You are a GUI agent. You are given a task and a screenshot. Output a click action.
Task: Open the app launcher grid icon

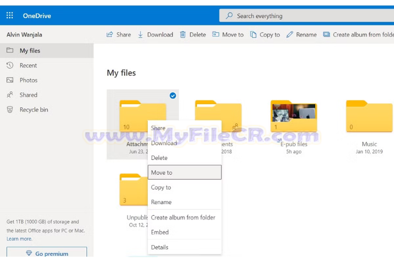(9, 15)
